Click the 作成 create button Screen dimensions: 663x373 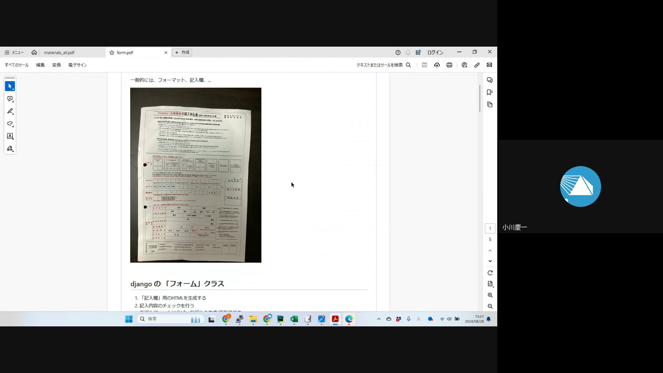coord(182,52)
